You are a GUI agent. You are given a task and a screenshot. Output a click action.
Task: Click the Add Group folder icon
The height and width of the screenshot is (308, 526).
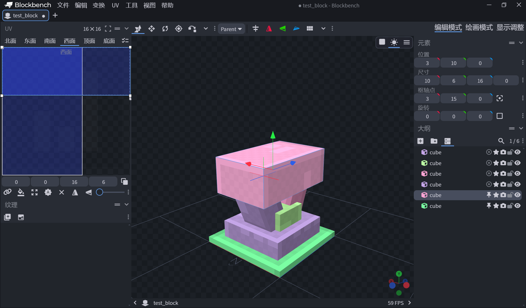(x=434, y=141)
